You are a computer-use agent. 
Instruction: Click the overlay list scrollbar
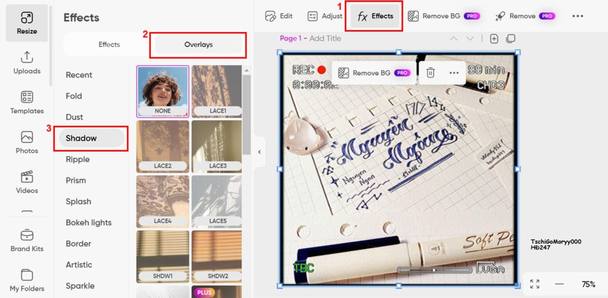246,114
